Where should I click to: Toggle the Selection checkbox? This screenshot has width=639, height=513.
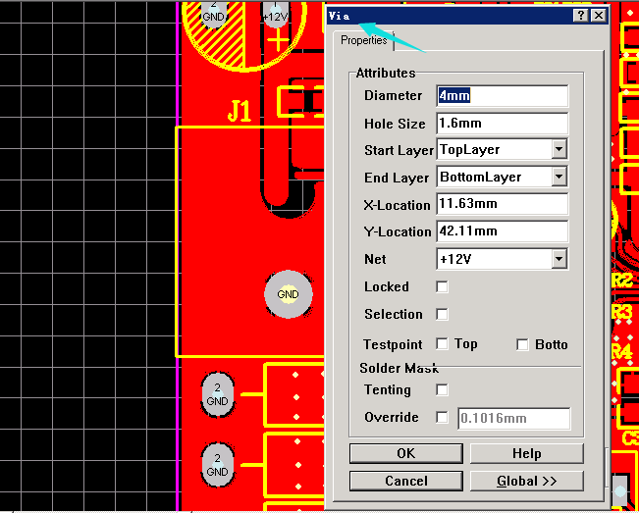point(442,315)
